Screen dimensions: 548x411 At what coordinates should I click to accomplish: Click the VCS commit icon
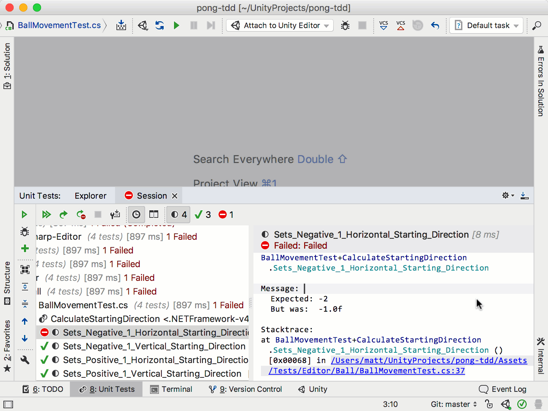point(400,26)
